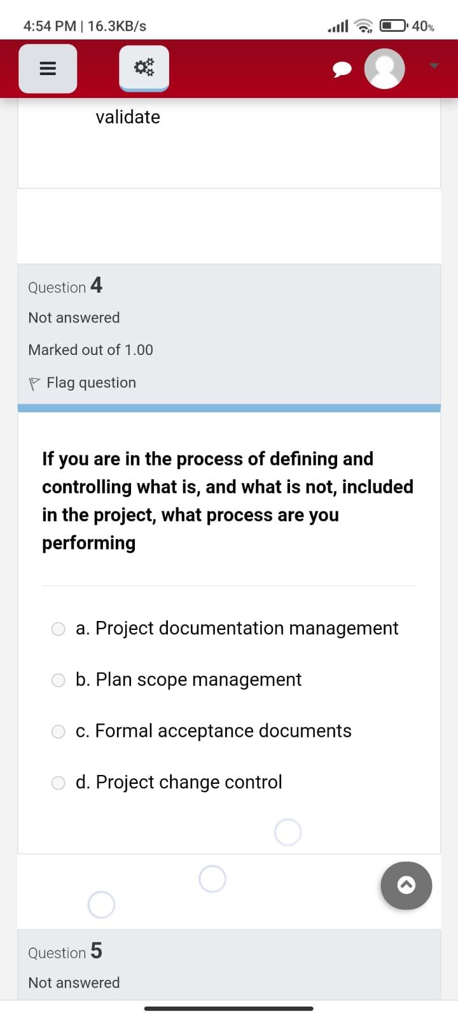Click the question 4 prompt text

(228, 501)
